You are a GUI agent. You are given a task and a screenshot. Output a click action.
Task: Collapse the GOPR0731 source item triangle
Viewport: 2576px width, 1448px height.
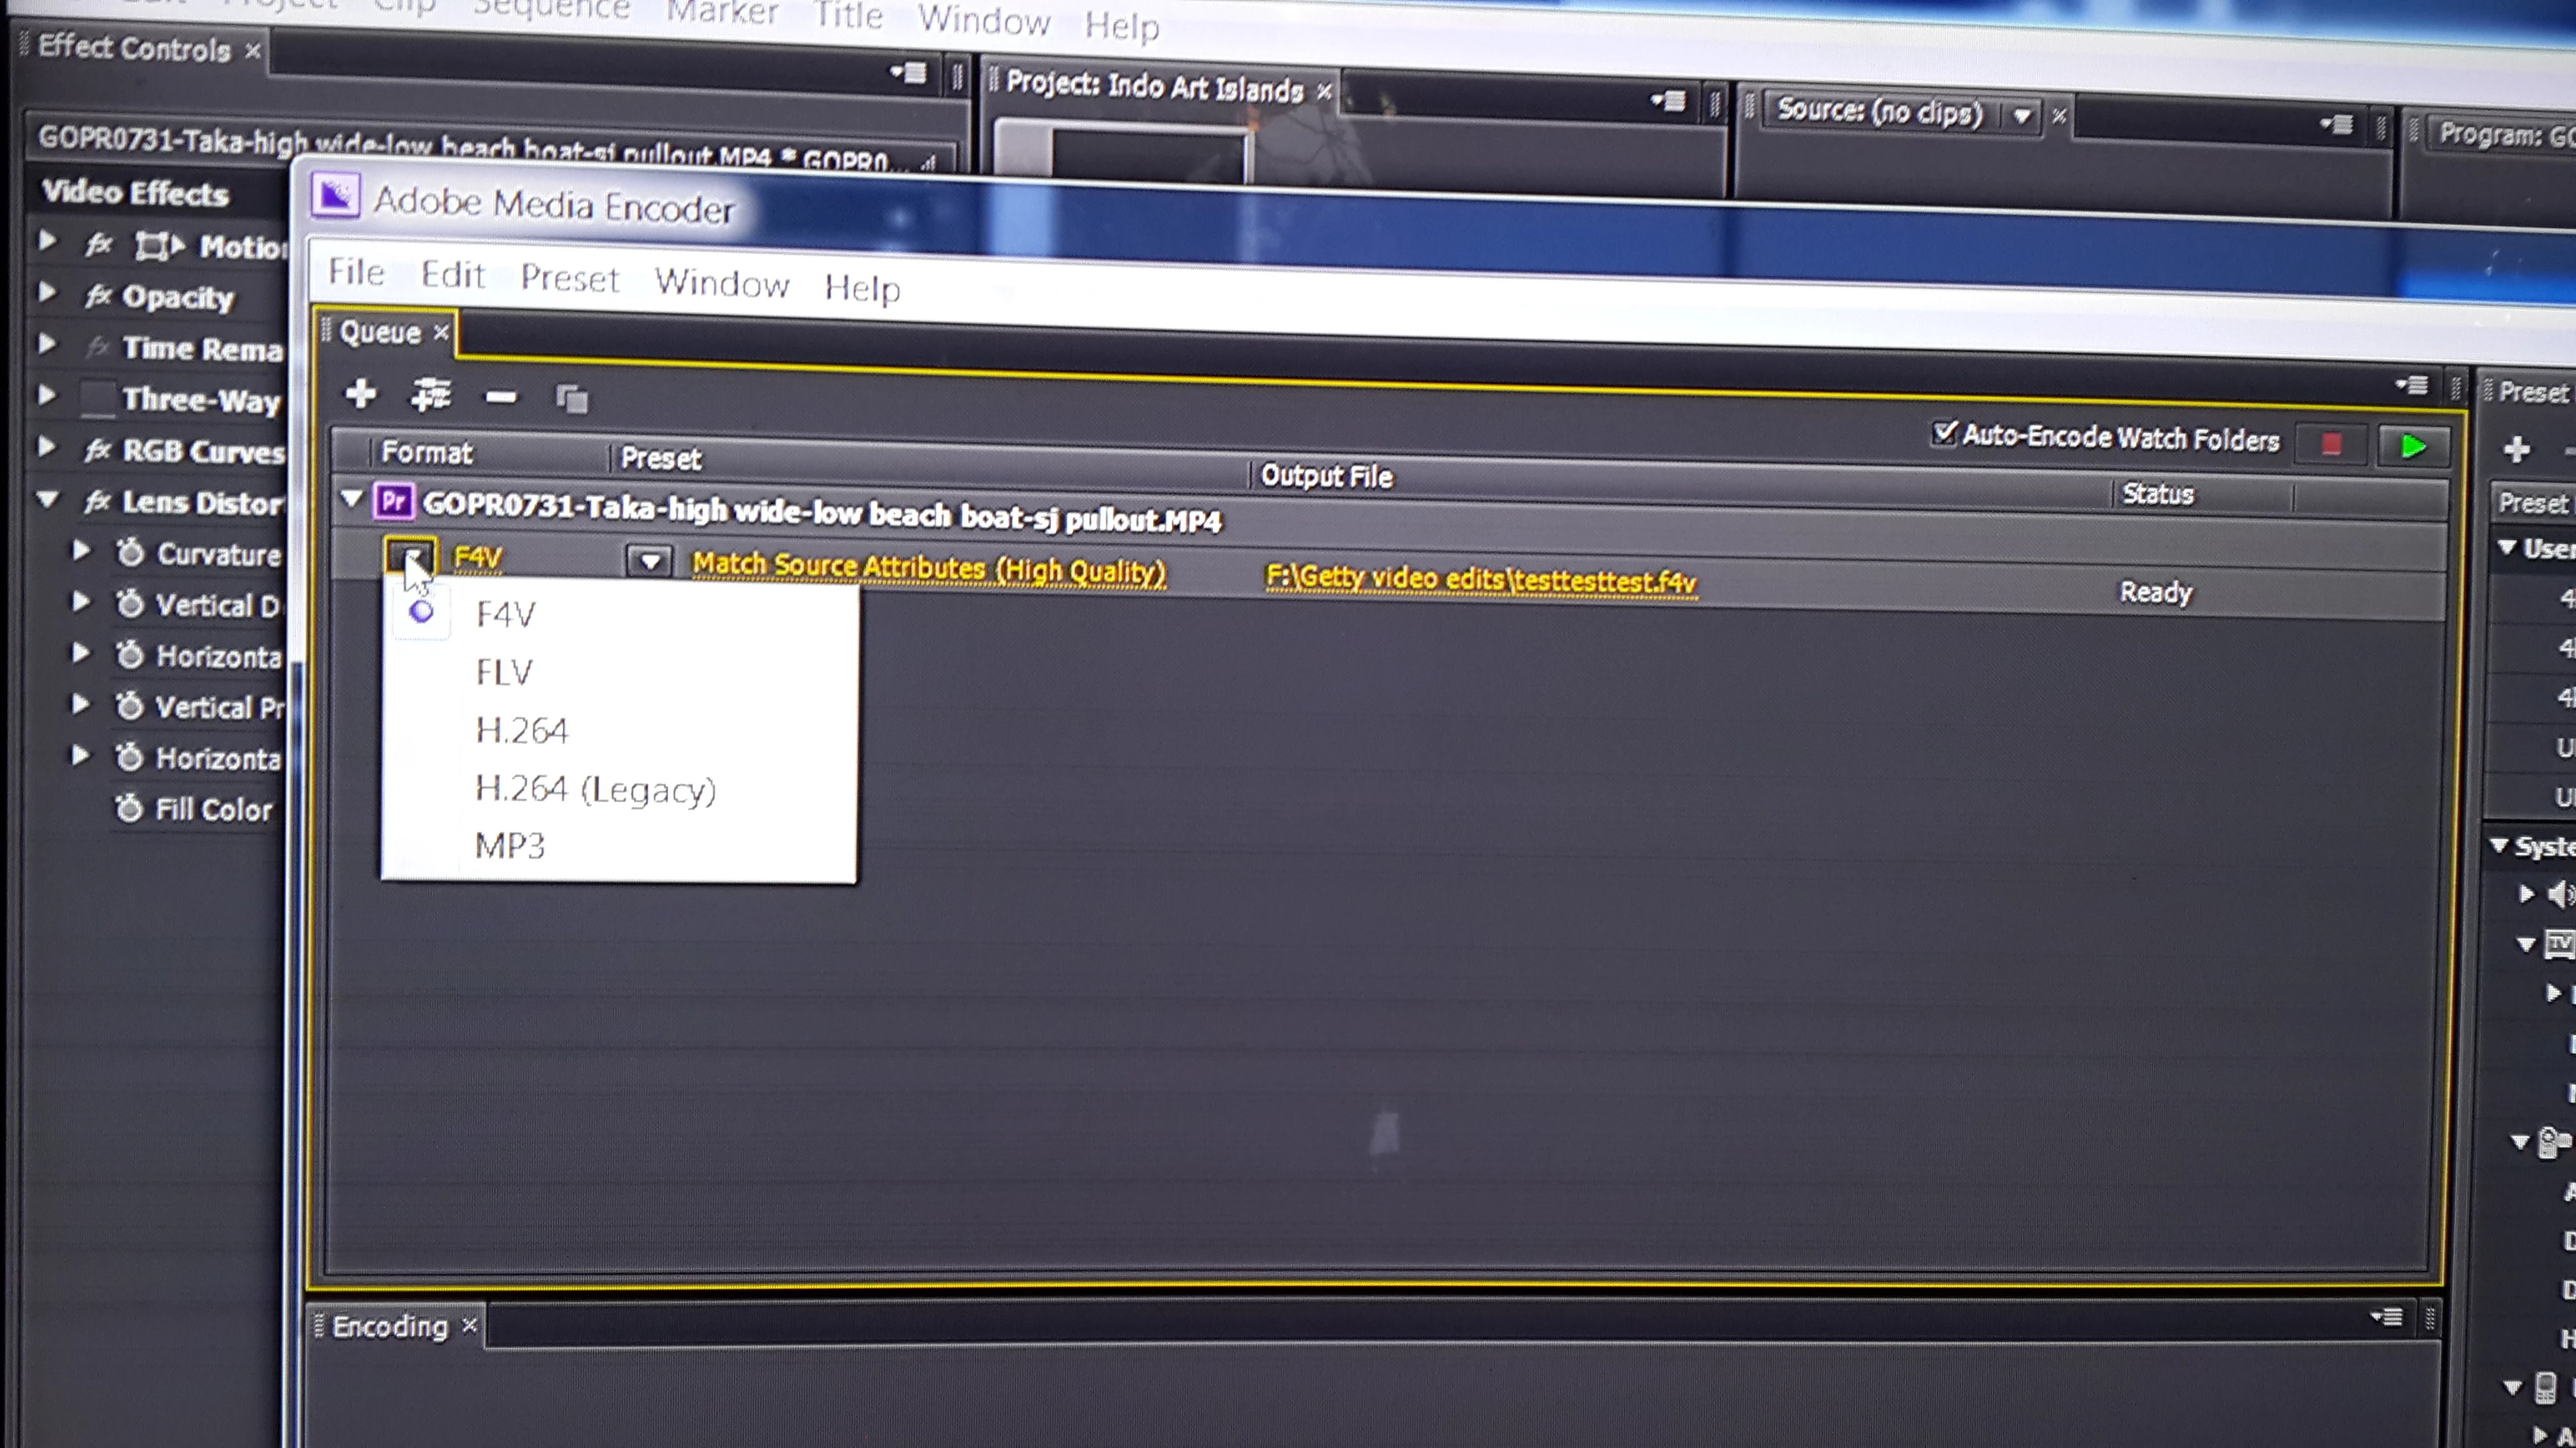(351, 498)
